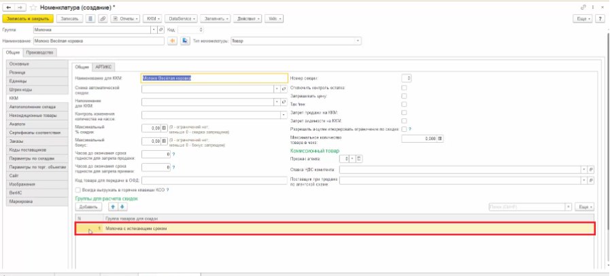Screen dimensions: 612x276
Task: Expand Контроль изменения количества на кассе dropdown
Action: point(284,115)
